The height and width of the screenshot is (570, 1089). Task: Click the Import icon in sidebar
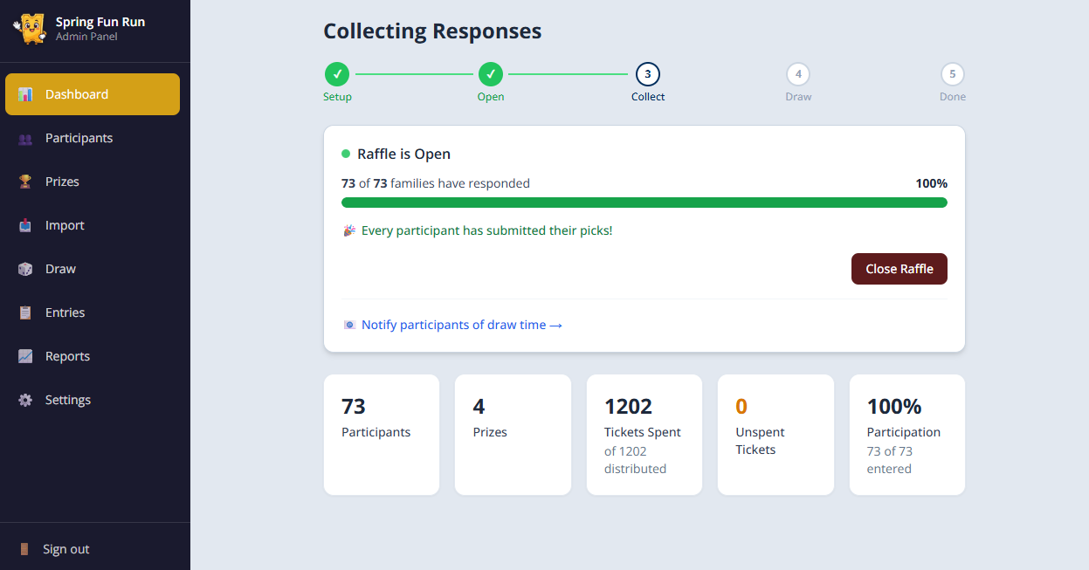pos(24,224)
